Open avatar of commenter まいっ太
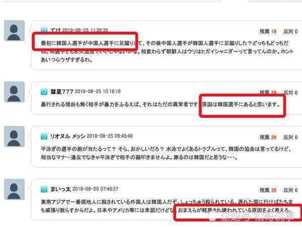The height and width of the screenshot is (227, 302). [14, 189]
